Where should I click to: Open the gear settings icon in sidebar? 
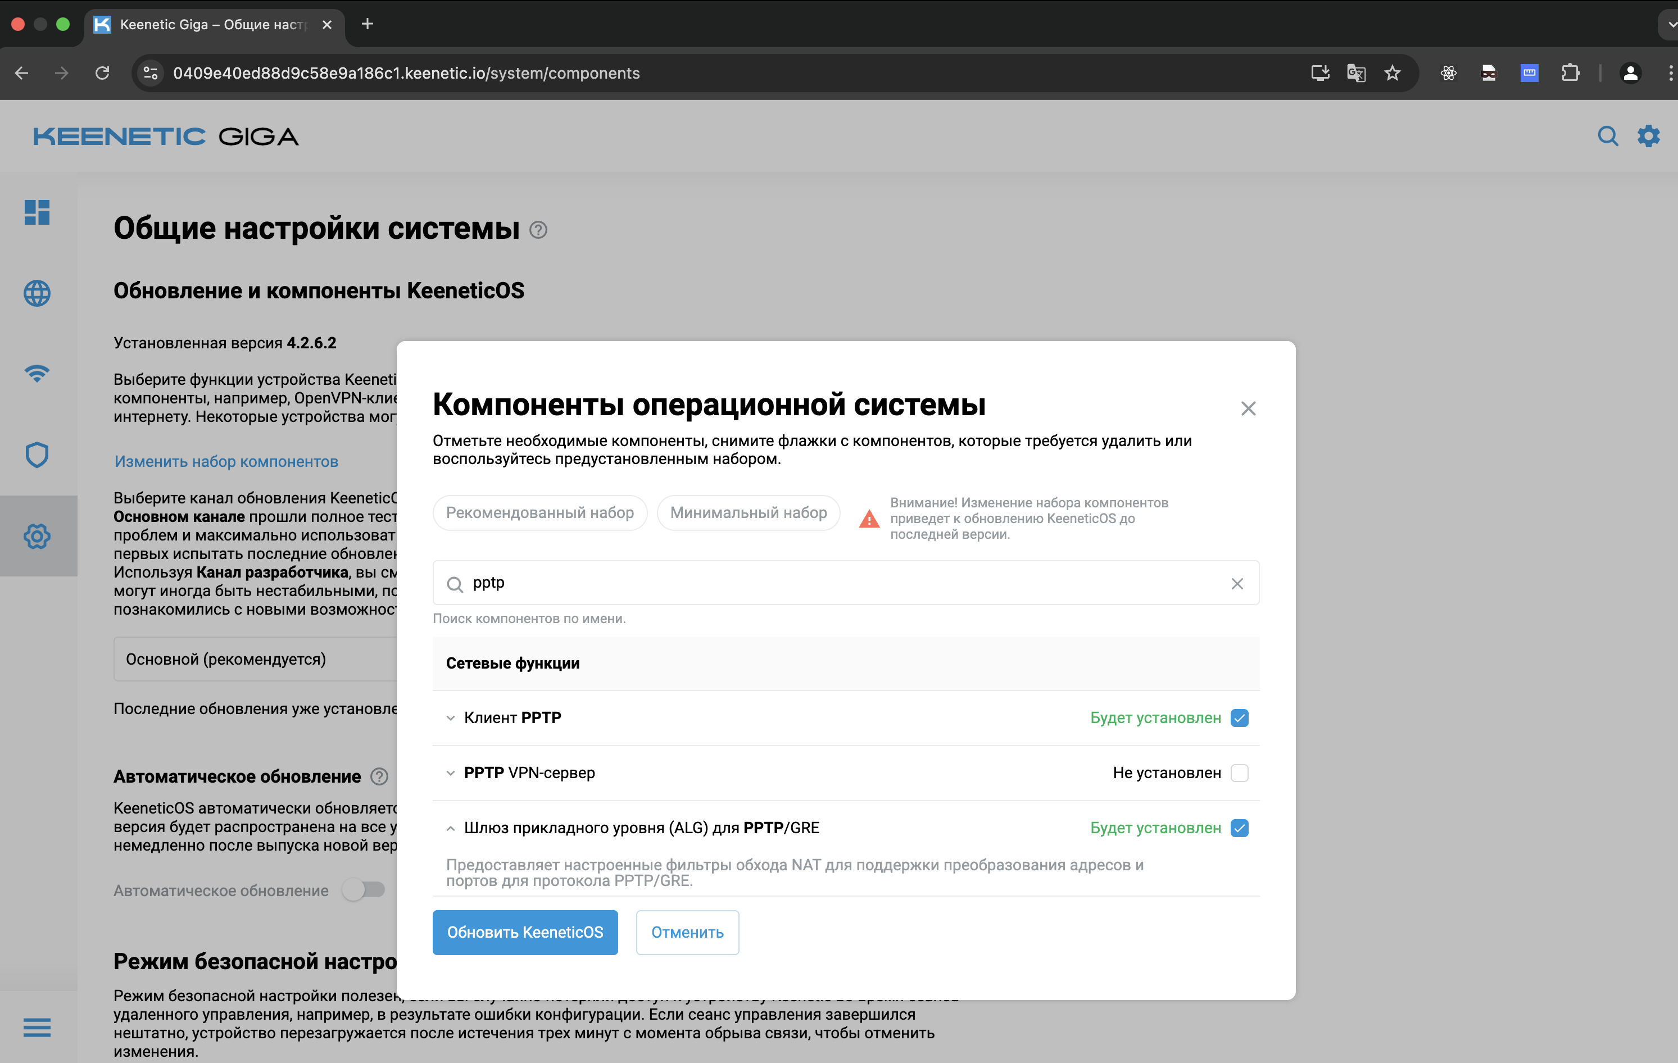(37, 535)
